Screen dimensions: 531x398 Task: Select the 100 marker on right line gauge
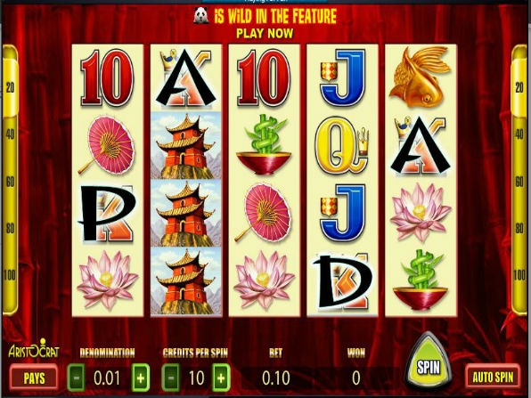click(x=519, y=275)
